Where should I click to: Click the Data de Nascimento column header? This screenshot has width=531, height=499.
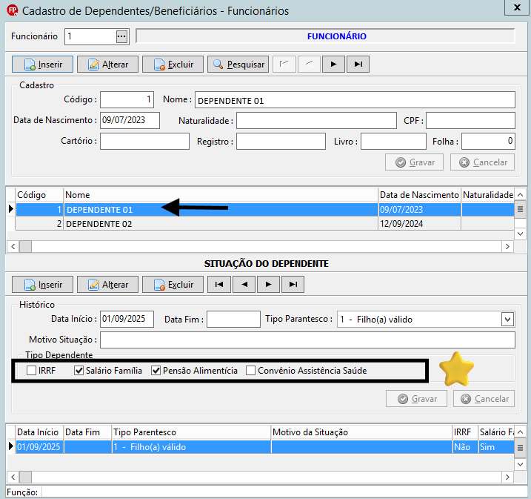pyautogui.click(x=420, y=195)
